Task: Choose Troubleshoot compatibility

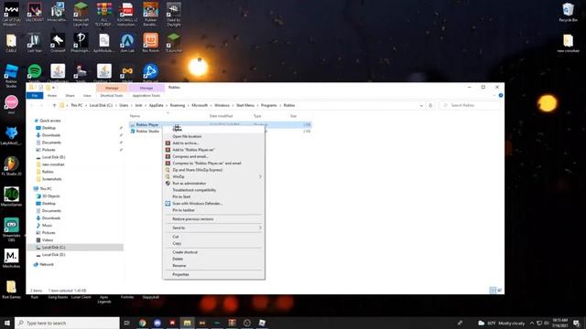Action: (194, 190)
